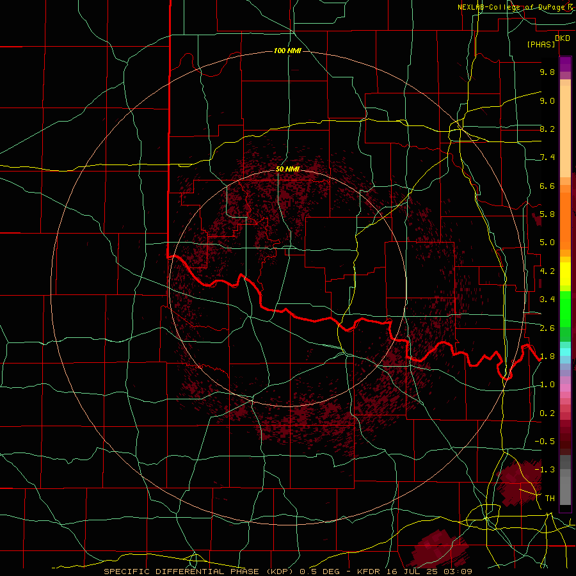Pick the bright yellow segment of the color bar

click(x=565, y=274)
